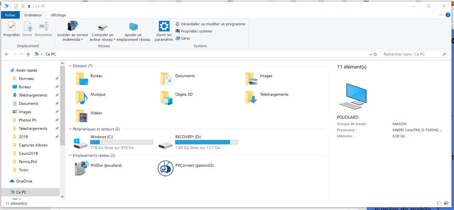Click Propriétés système in the ribbon

tap(196, 31)
